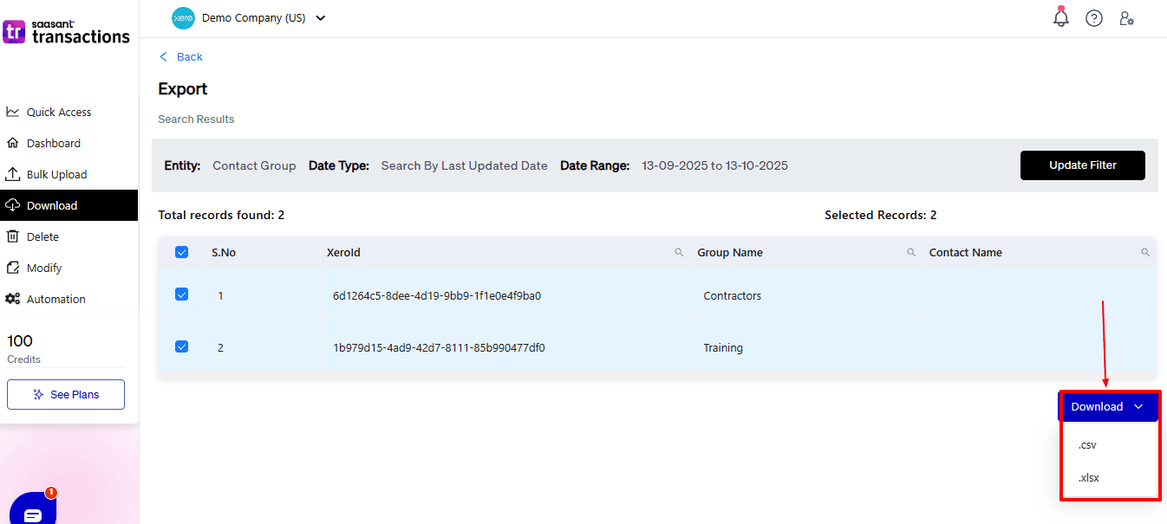
Task: Click the Delete trash icon
Action: click(x=13, y=236)
